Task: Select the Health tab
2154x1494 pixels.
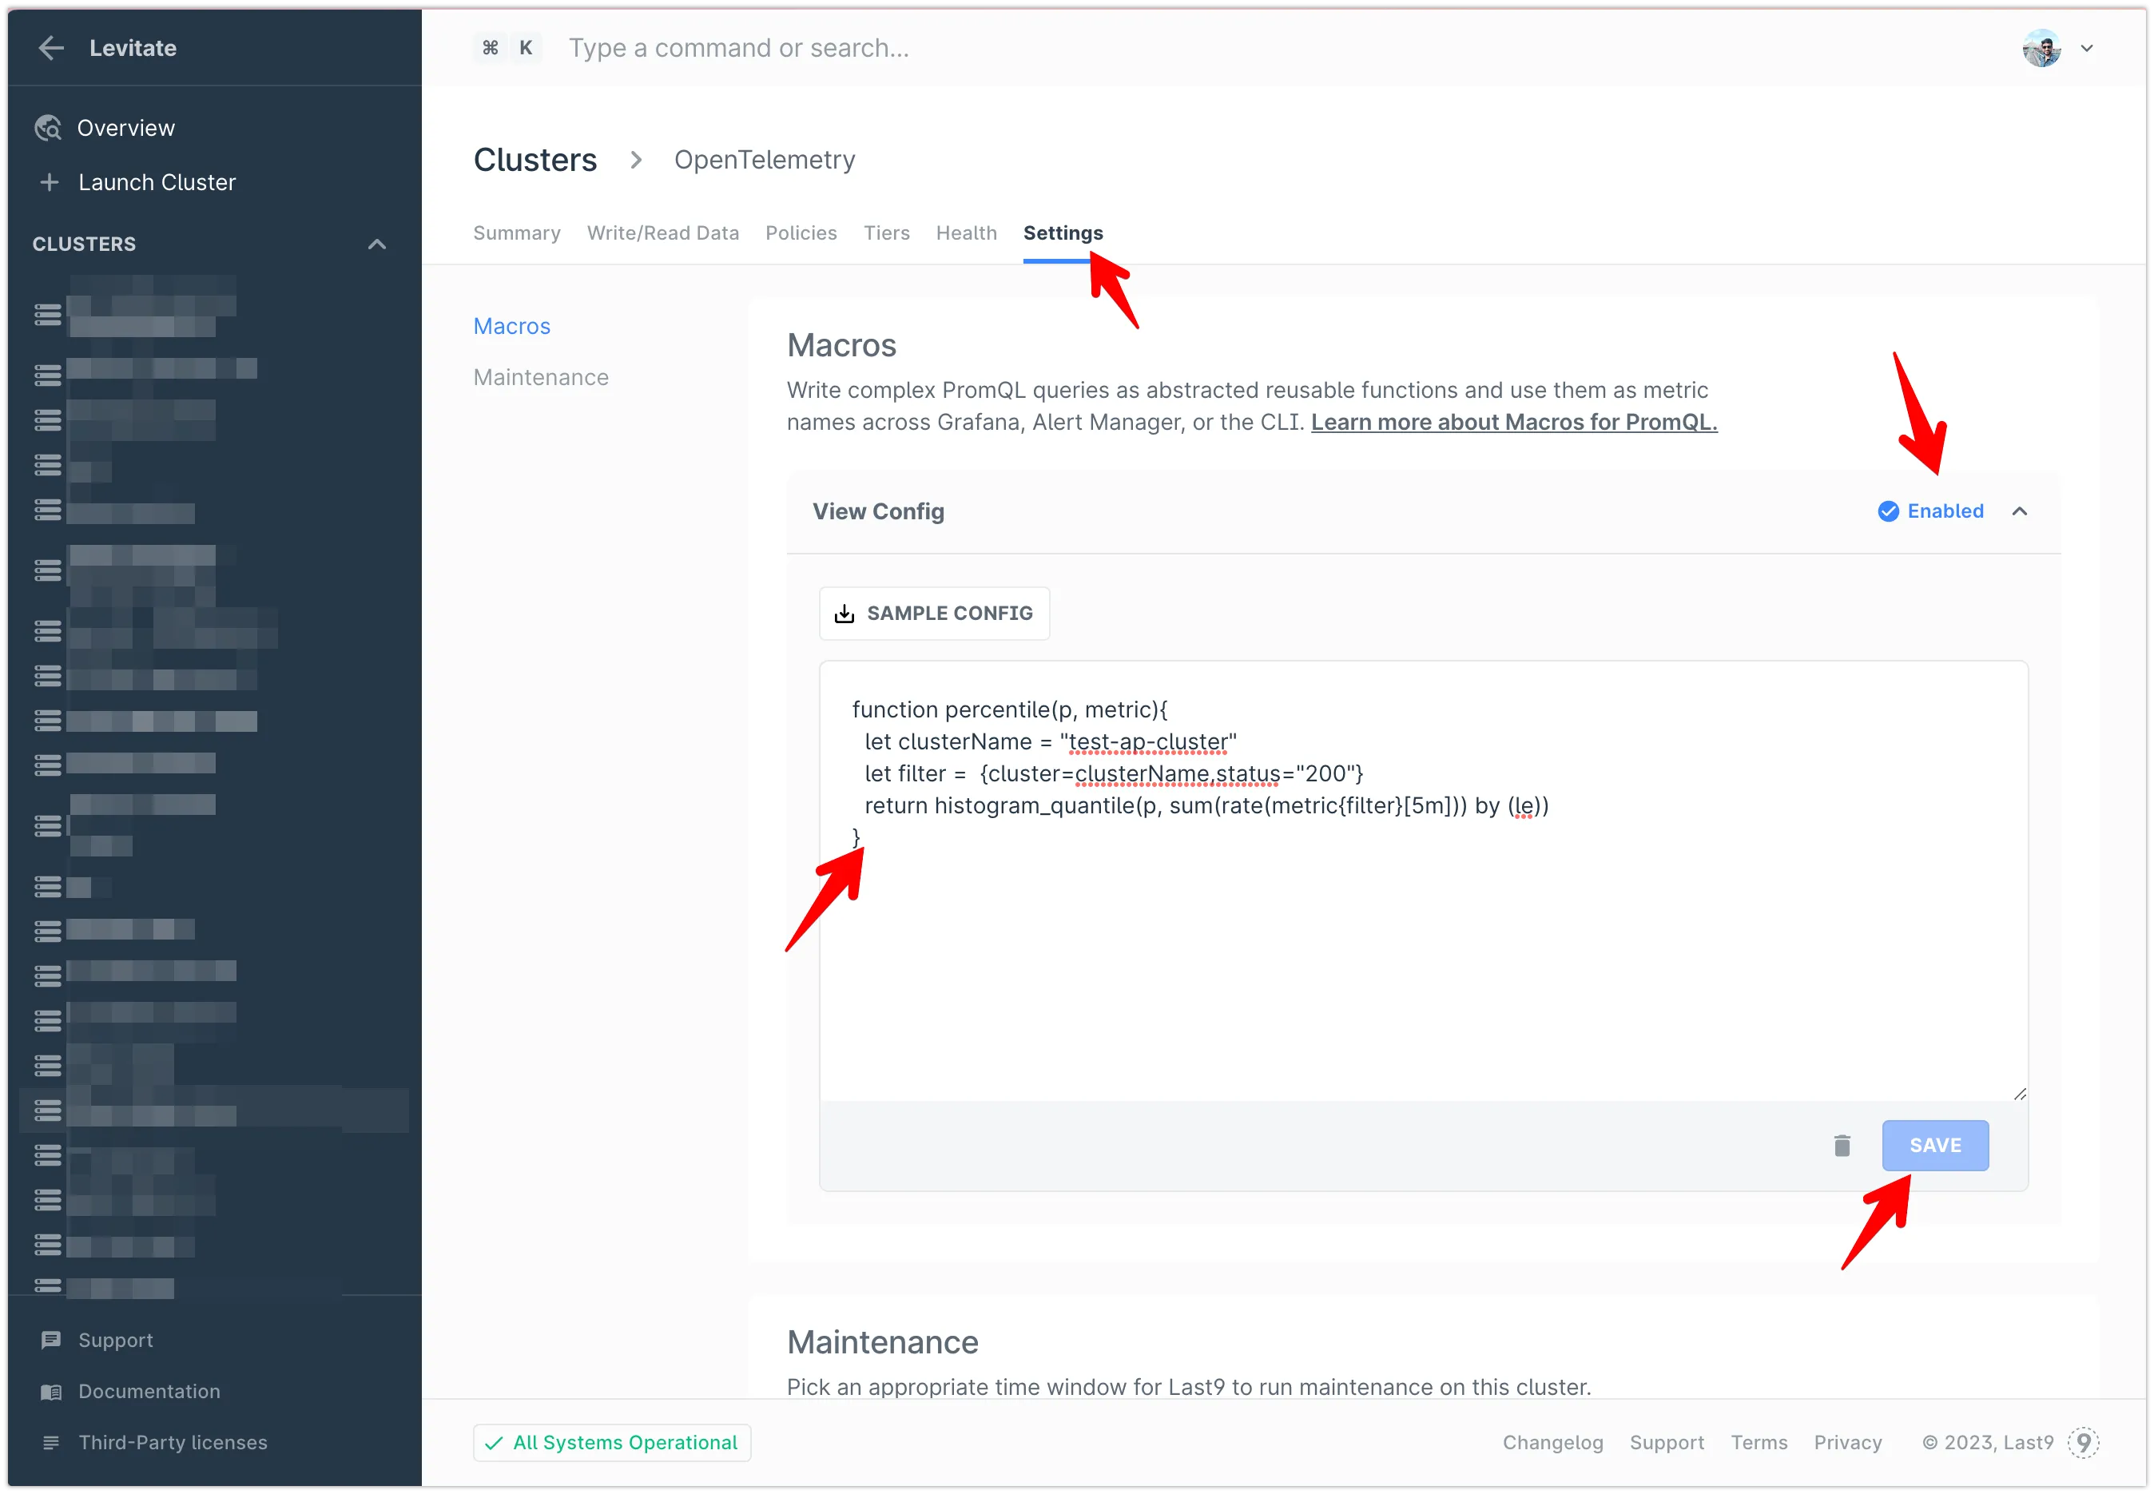Action: coord(968,232)
